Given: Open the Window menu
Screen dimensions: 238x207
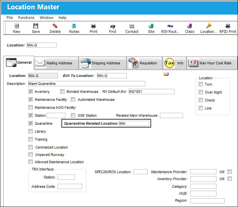Looking at the screenshot, I should coord(46,18).
